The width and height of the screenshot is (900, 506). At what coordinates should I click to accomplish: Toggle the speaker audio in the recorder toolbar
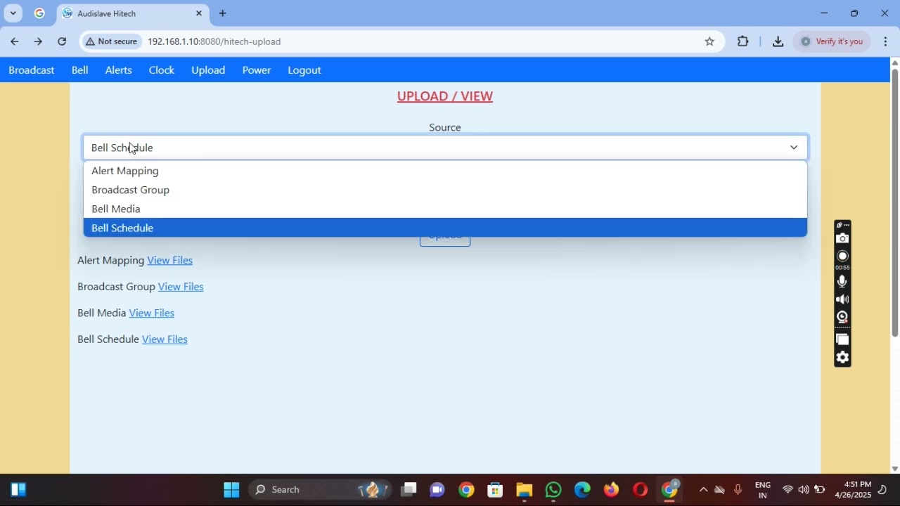(x=842, y=299)
